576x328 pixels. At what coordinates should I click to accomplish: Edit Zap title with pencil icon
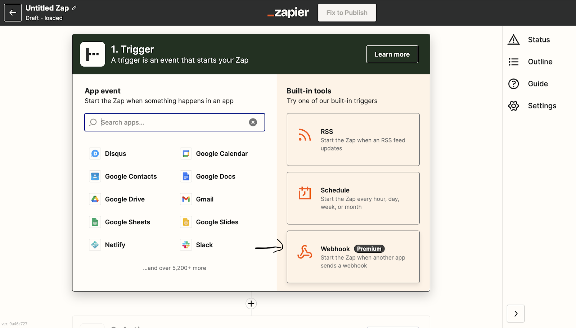coord(74,8)
